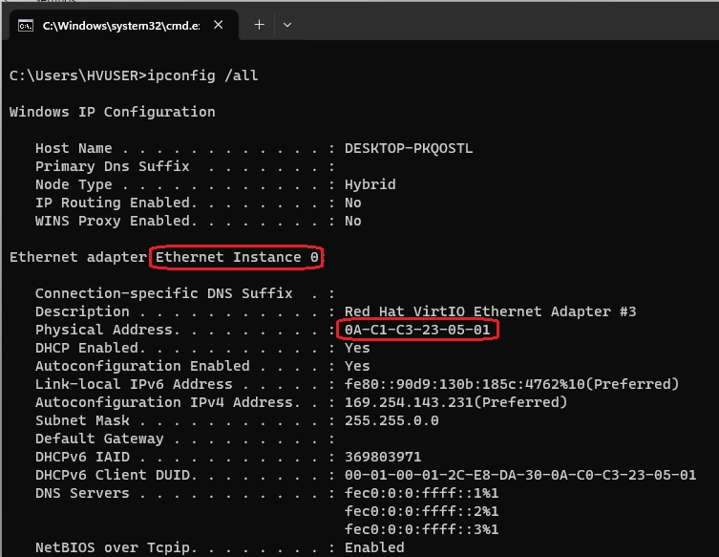719x557 pixels.
Task: Click the command text 'ipconfig /all'
Action: [x=202, y=75]
